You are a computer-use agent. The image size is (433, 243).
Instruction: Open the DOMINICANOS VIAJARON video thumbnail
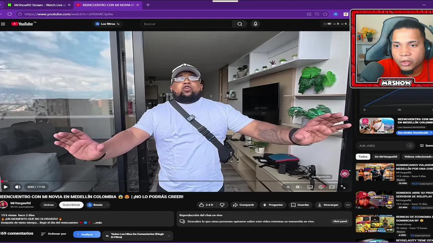(x=375, y=172)
